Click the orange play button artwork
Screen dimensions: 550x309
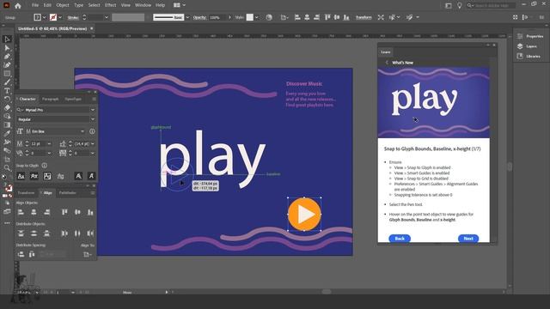[304, 215]
